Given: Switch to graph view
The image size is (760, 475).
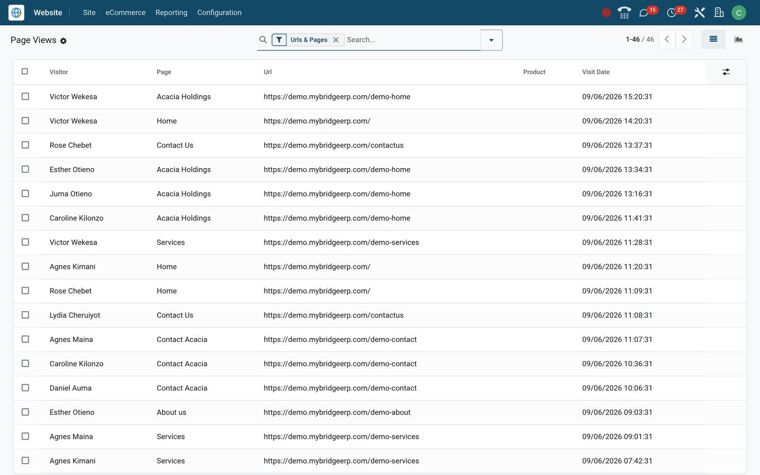Looking at the screenshot, I should (x=738, y=39).
